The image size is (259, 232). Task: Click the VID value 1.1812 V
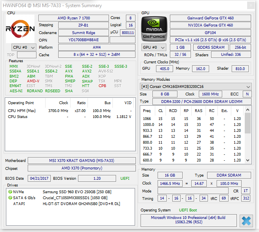point(124,117)
